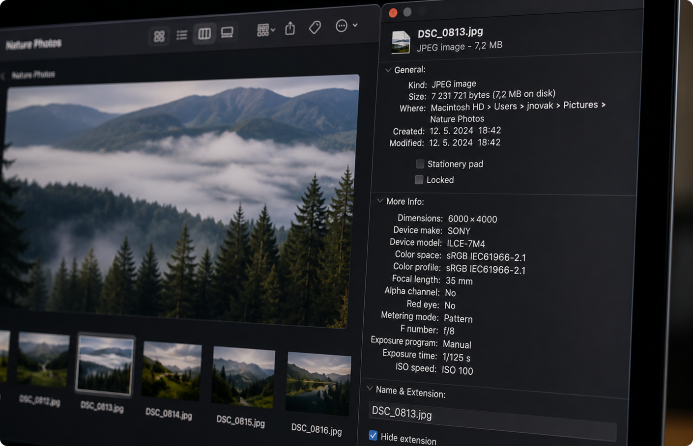This screenshot has width=693, height=446.
Task: Click the Exposure time value "1/125 s"
Action: coord(457,358)
